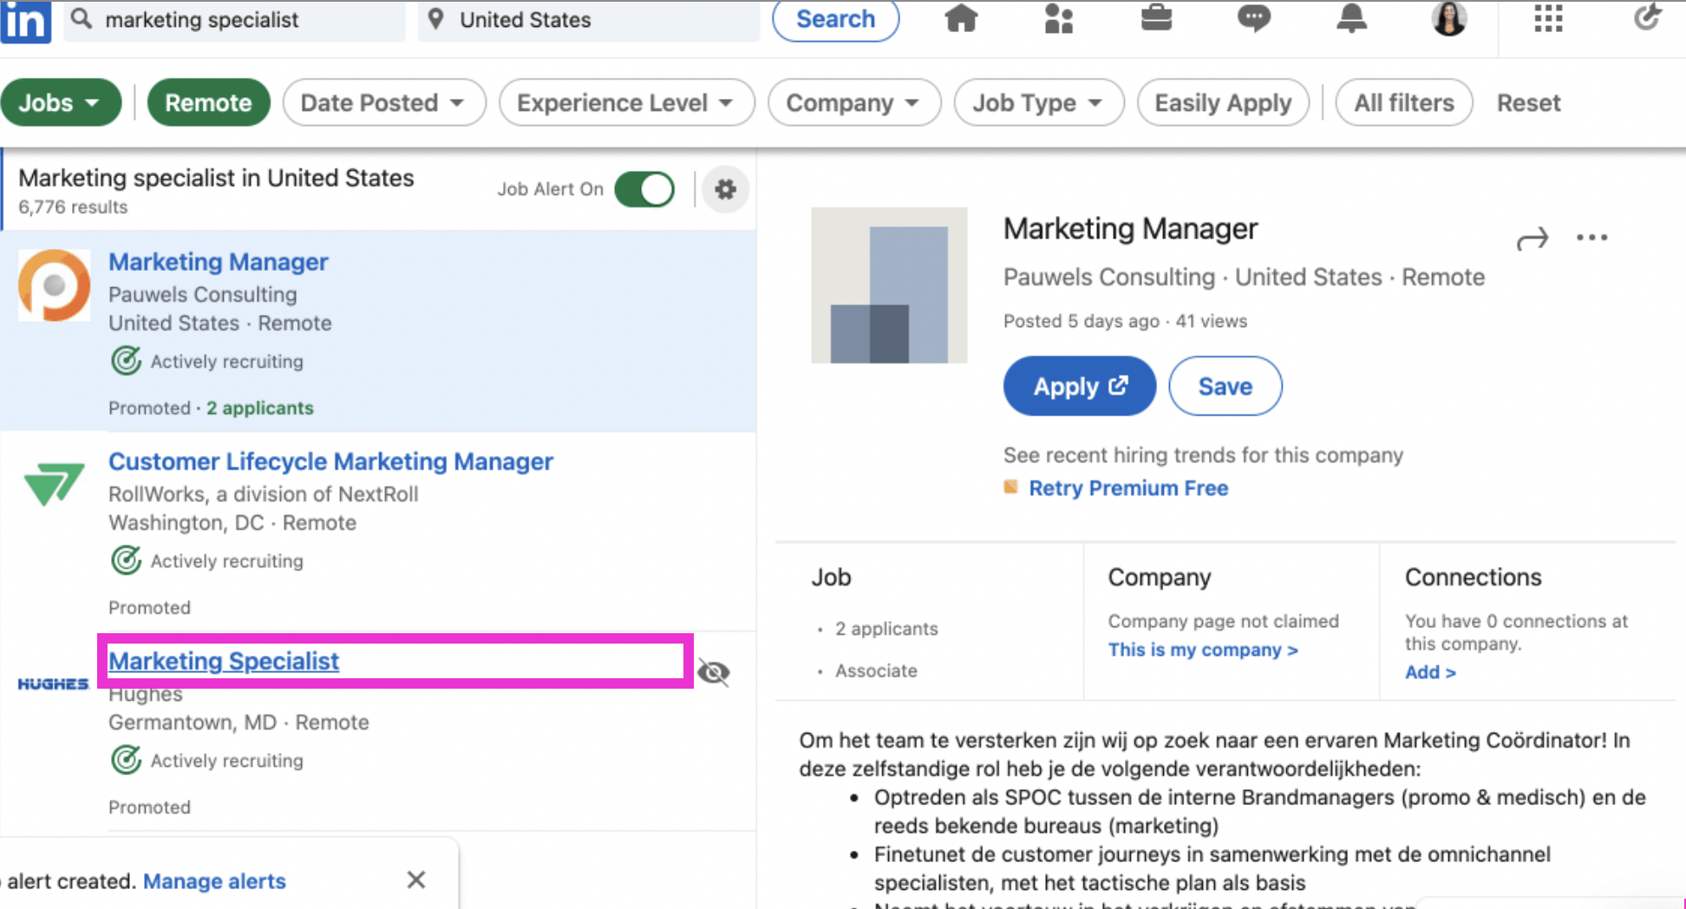Expand the Jobs dropdown
Viewport: 1686px width, 909px height.
[x=60, y=102]
